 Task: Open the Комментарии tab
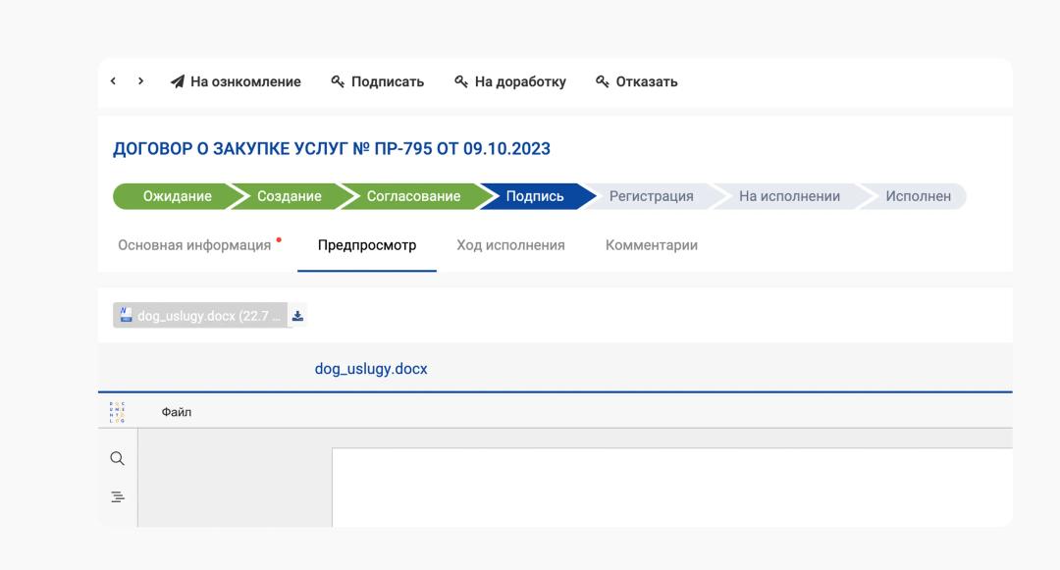(652, 245)
